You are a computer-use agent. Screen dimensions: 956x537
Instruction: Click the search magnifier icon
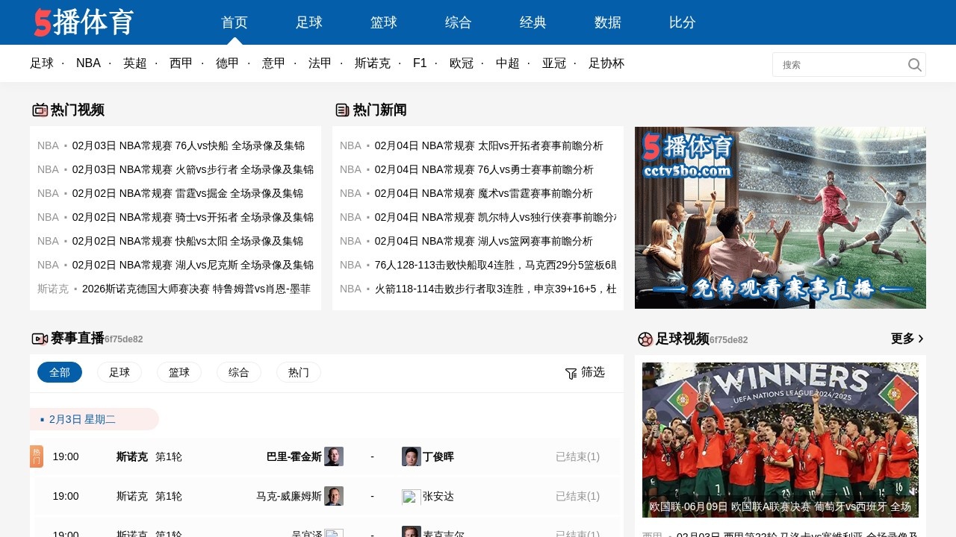pyautogui.click(x=914, y=65)
